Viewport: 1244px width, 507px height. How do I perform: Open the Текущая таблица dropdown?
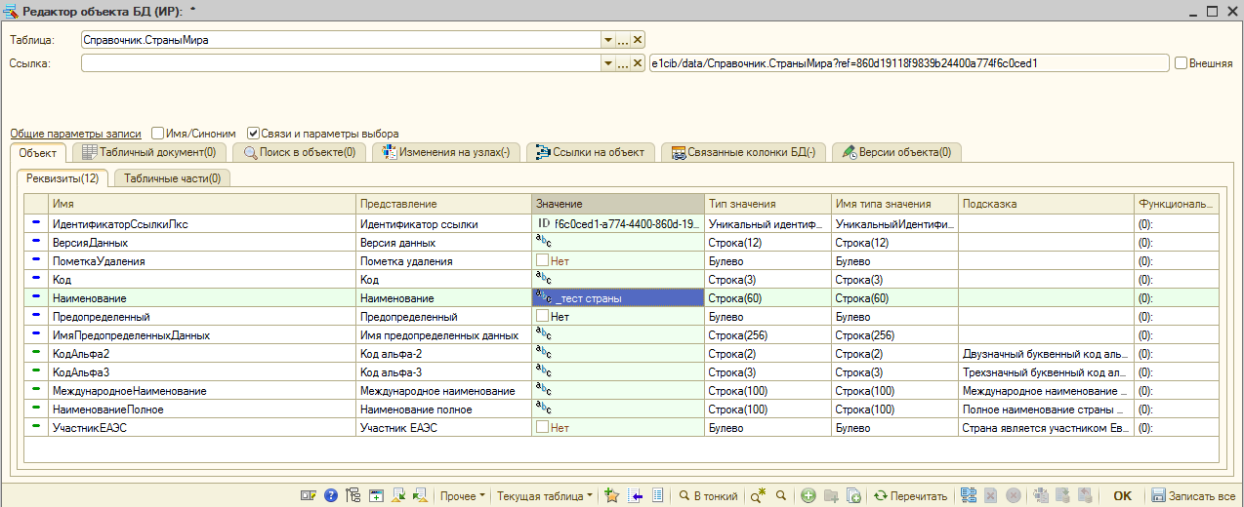[545, 496]
